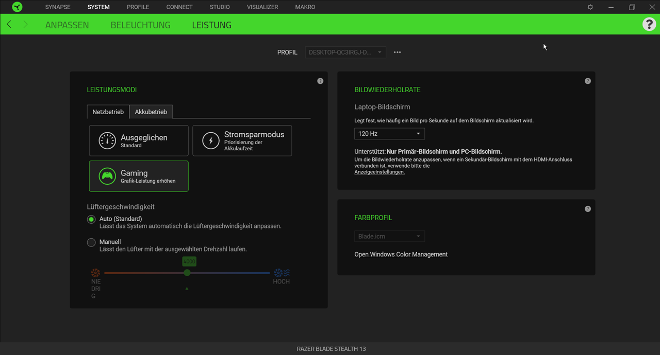Viewport: 660px width, 355px height.
Task: Enable Auto (Standard) fan speed
Action: tap(91, 219)
